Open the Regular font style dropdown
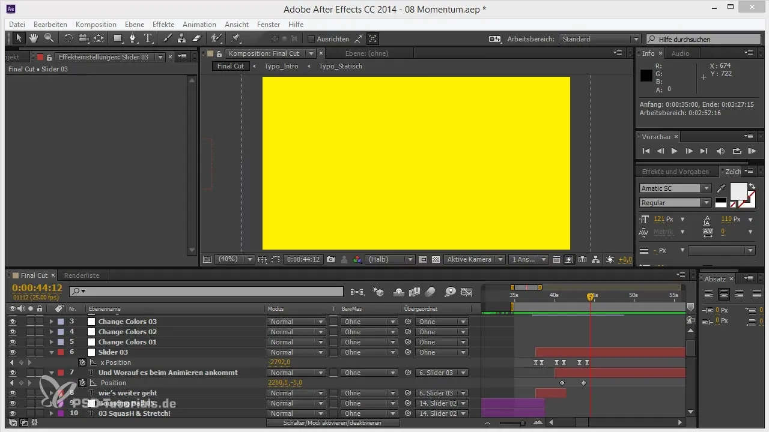769x432 pixels. pyautogui.click(x=675, y=203)
